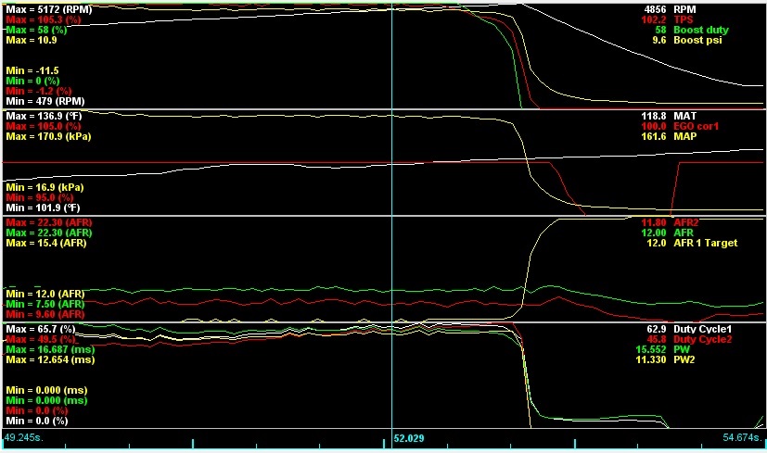This screenshot has width=767, height=453.
Task: Click the 'Max = 15.4 (AFR)' label
Action: pyautogui.click(x=46, y=243)
